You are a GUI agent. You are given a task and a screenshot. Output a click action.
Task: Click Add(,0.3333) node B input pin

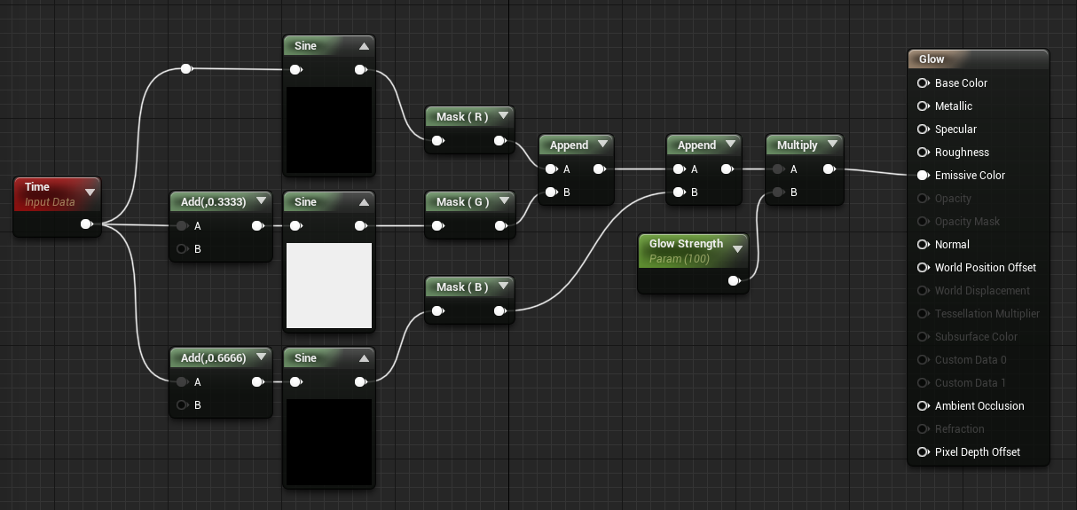point(182,249)
